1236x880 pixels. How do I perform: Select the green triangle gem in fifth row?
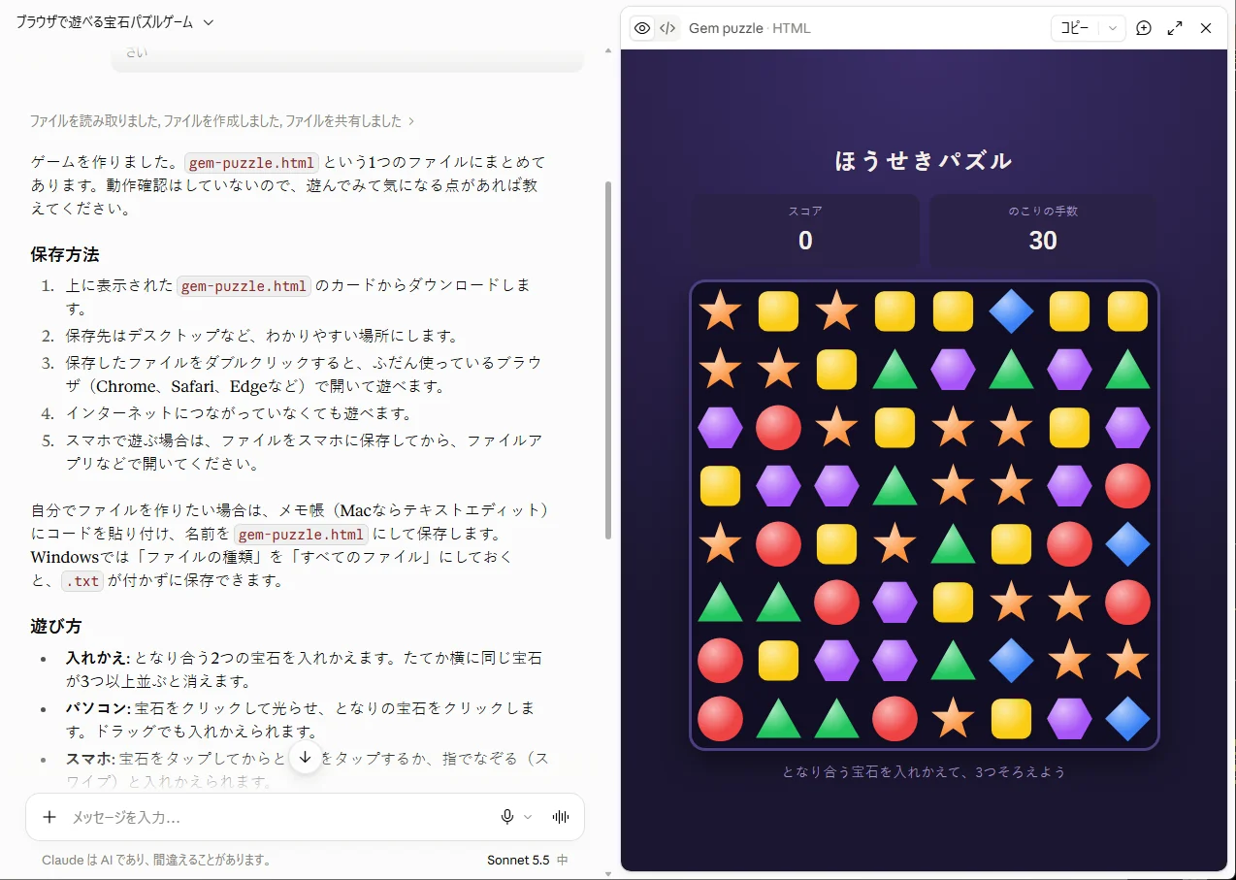point(953,544)
